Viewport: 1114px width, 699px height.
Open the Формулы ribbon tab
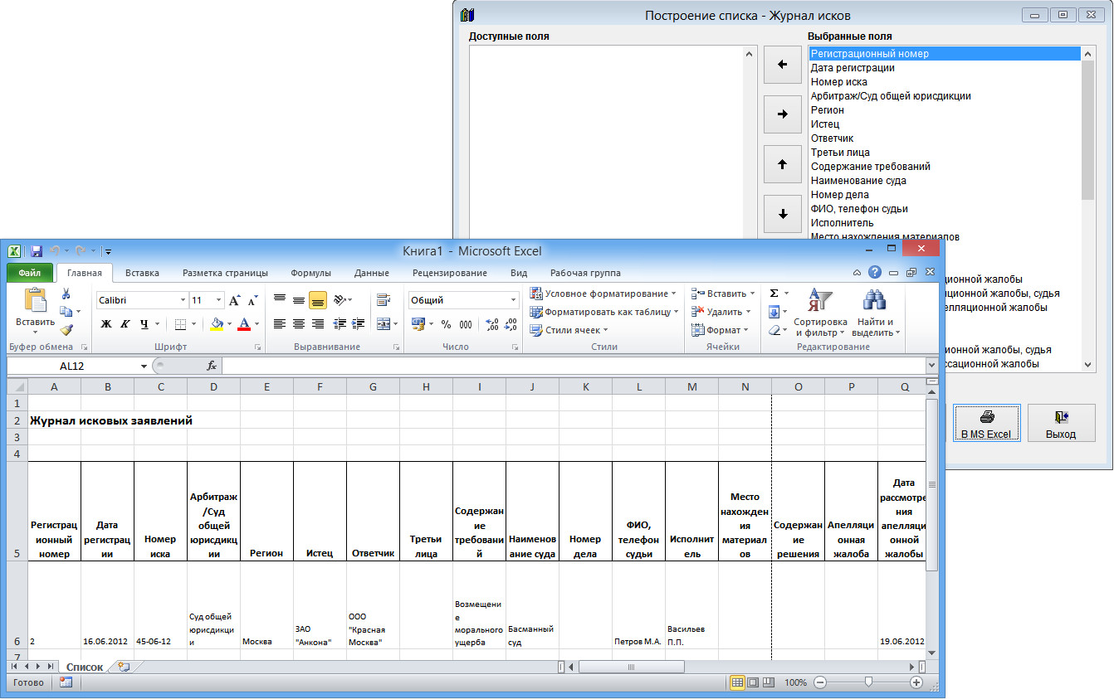pos(310,273)
